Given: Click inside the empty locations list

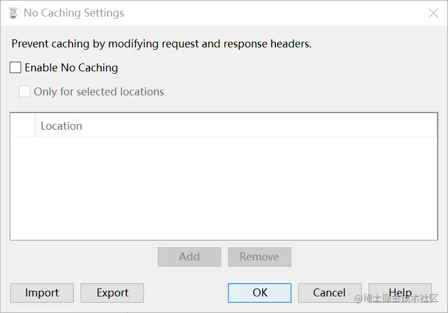Looking at the screenshot, I should coord(224,188).
